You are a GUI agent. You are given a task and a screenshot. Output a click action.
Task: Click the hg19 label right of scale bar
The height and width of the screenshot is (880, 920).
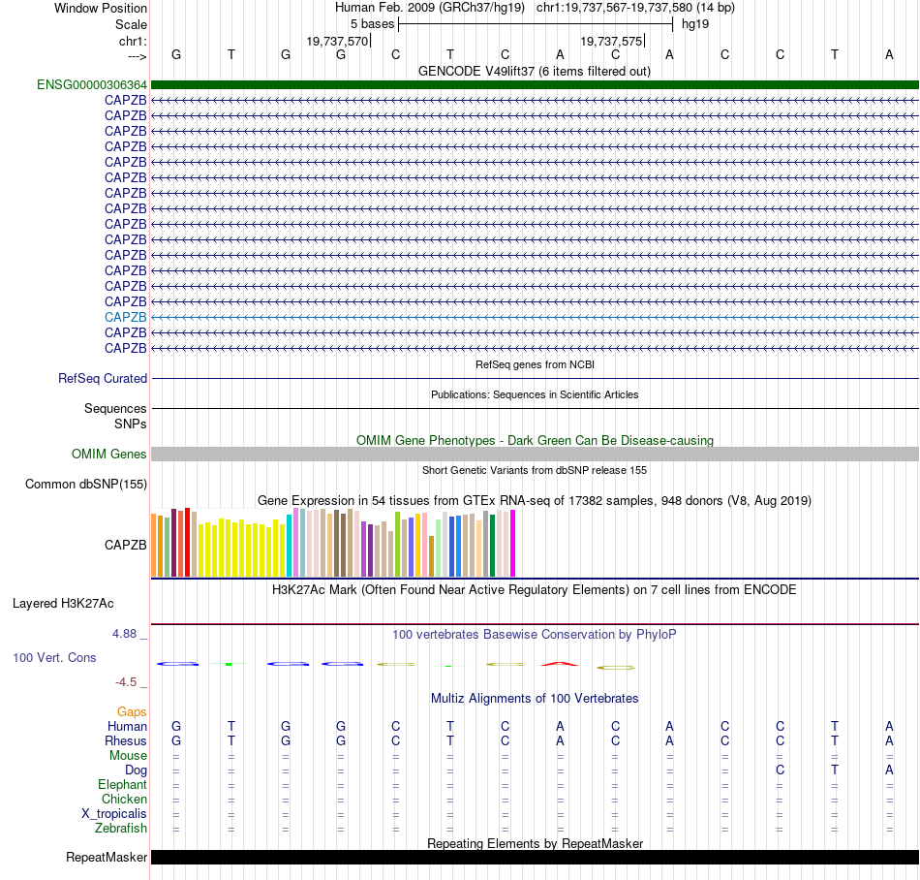point(695,24)
